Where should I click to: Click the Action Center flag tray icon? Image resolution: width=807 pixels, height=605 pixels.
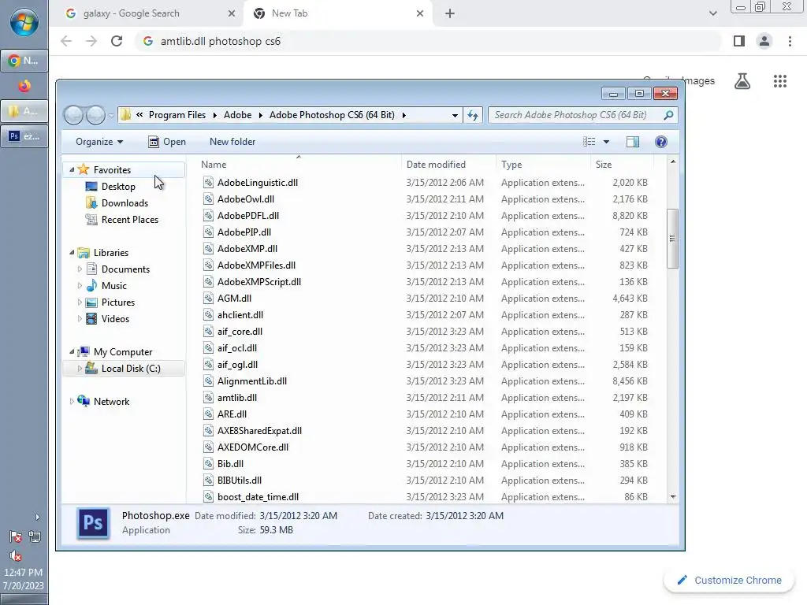click(x=16, y=537)
